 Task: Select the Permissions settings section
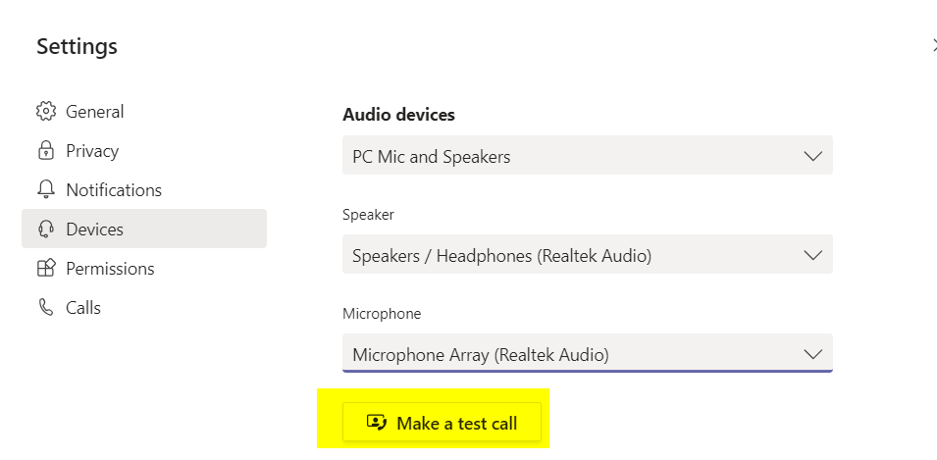point(110,269)
